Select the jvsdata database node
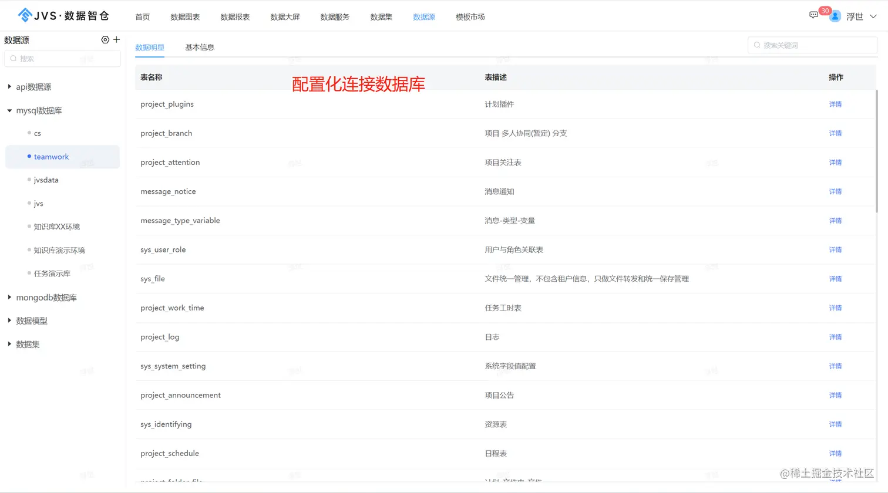This screenshot has width=888, height=493. point(47,180)
